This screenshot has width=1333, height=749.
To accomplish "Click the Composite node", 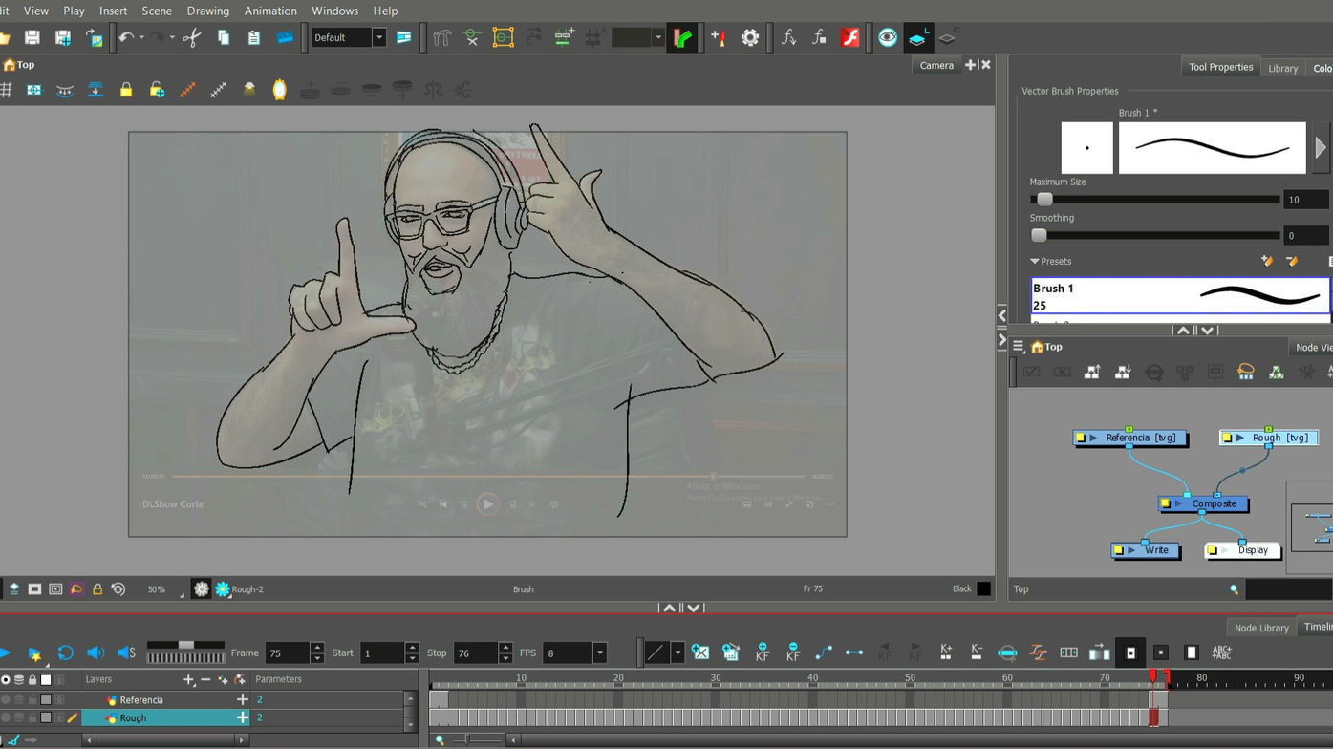I will point(1204,503).
